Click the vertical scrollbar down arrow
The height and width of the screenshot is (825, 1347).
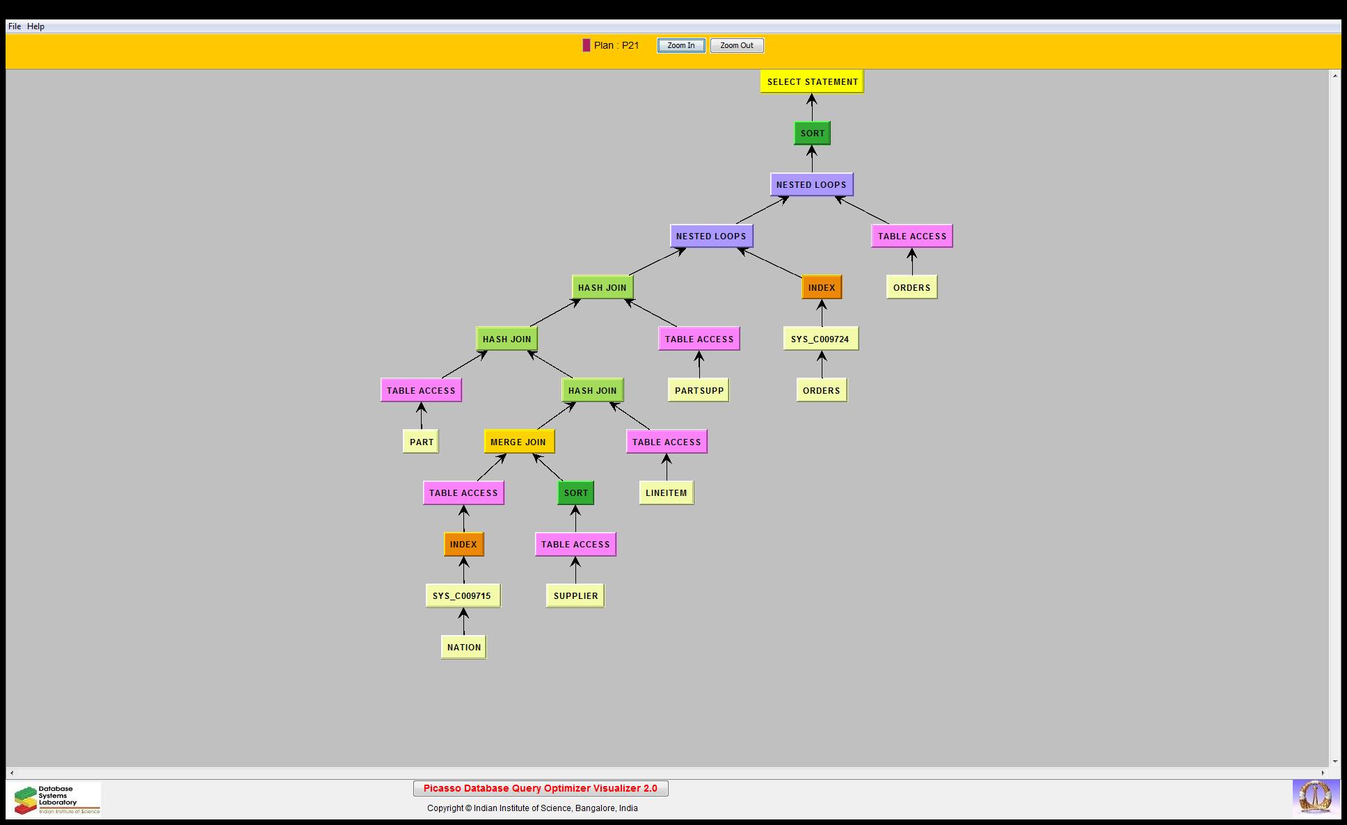[x=1335, y=762]
